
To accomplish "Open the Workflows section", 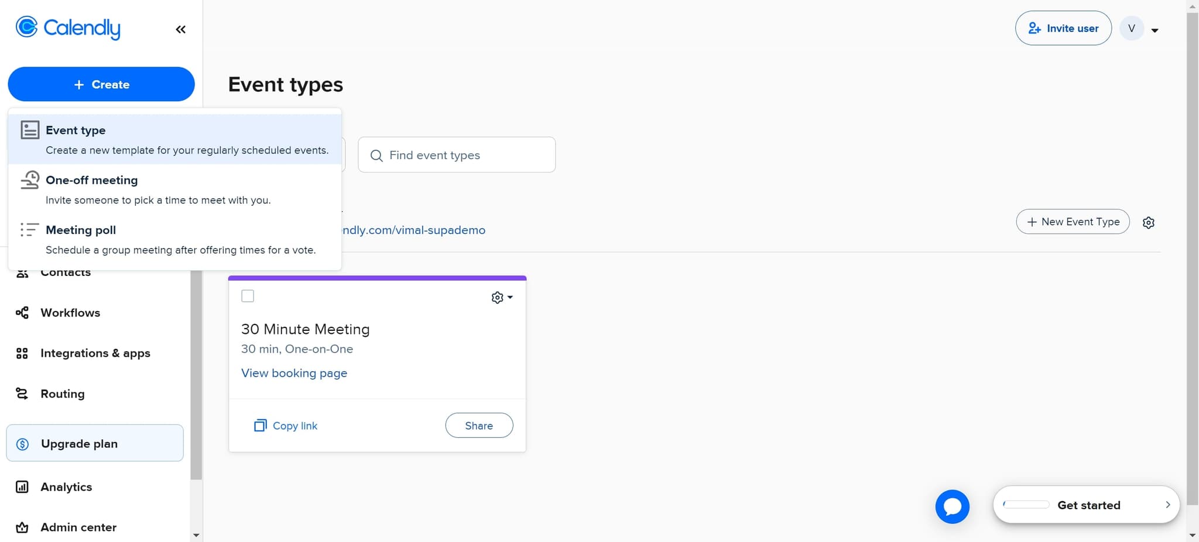I will (x=70, y=313).
